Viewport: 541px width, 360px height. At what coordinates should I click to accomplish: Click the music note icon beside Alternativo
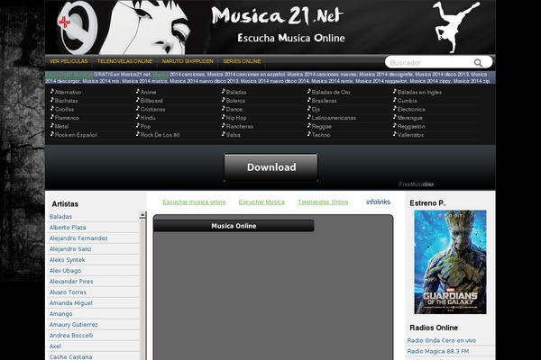(x=52, y=91)
